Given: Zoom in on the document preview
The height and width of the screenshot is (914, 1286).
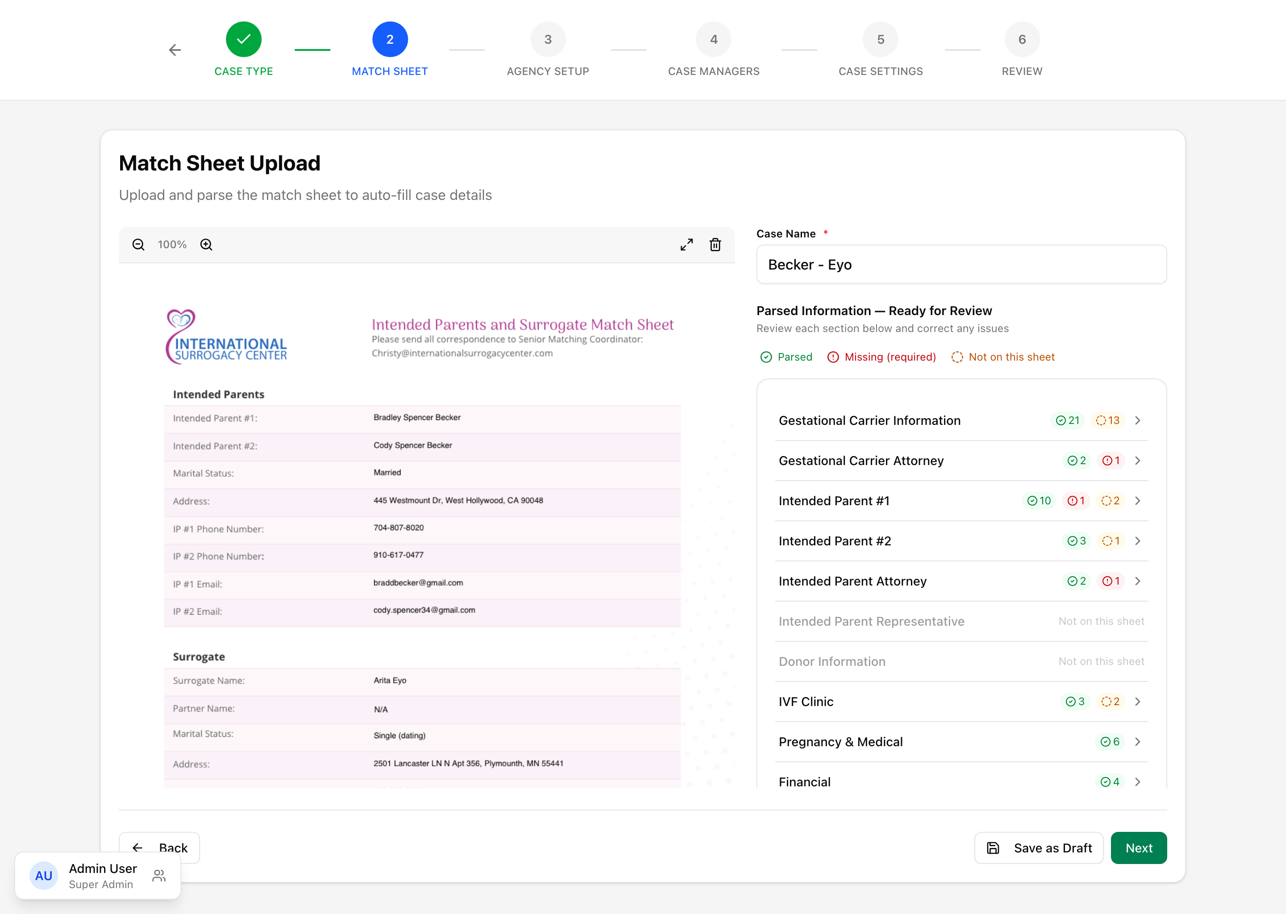Looking at the screenshot, I should pos(206,244).
